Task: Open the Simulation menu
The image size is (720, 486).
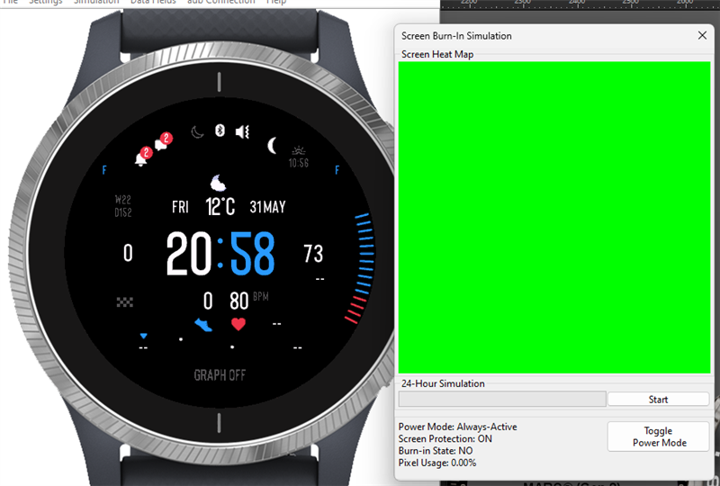Action: [96, 2]
